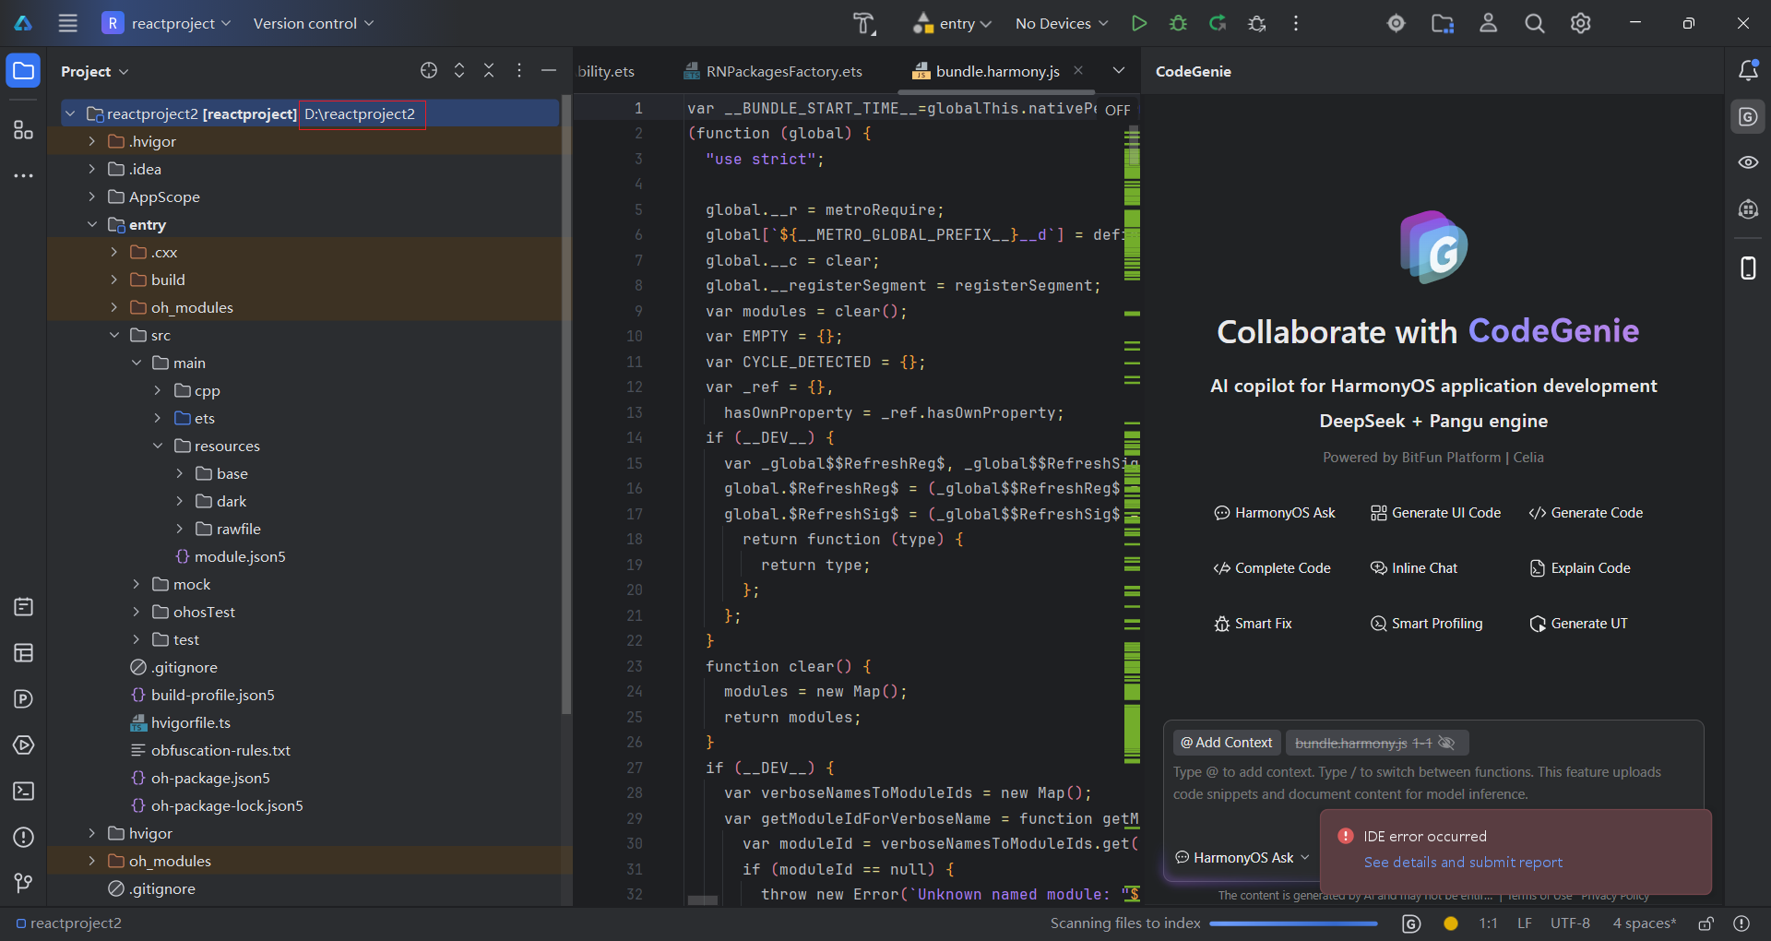Show more tool windows ellipsis

coord(23,175)
